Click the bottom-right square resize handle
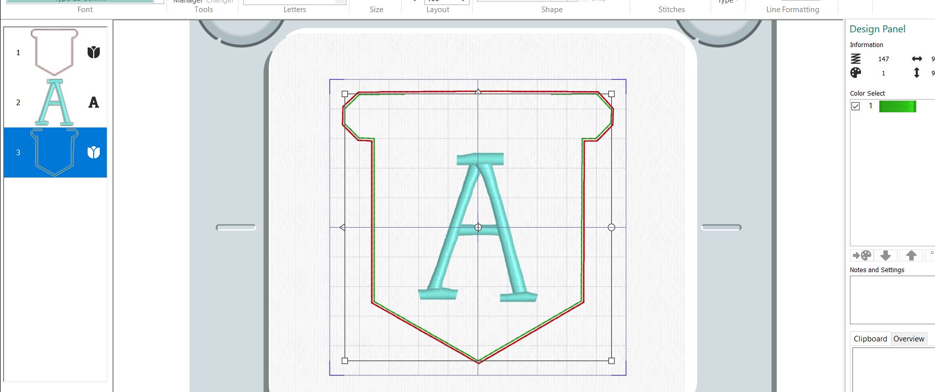935x392 pixels. click(611, 361)
